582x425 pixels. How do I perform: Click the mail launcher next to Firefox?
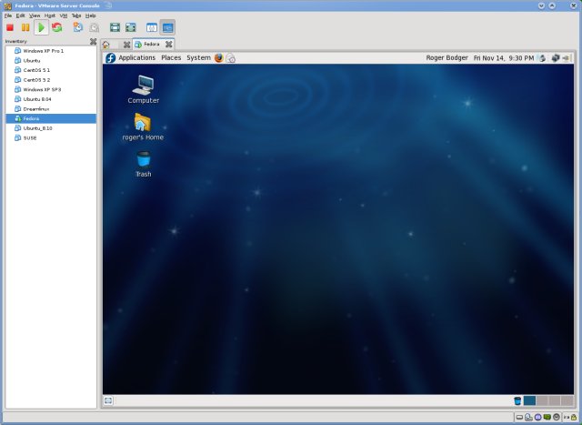point(230,58)
